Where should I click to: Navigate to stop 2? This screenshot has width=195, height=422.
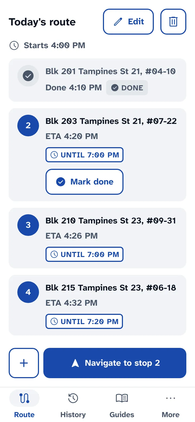pyautogui.click(x=115, y=363)
